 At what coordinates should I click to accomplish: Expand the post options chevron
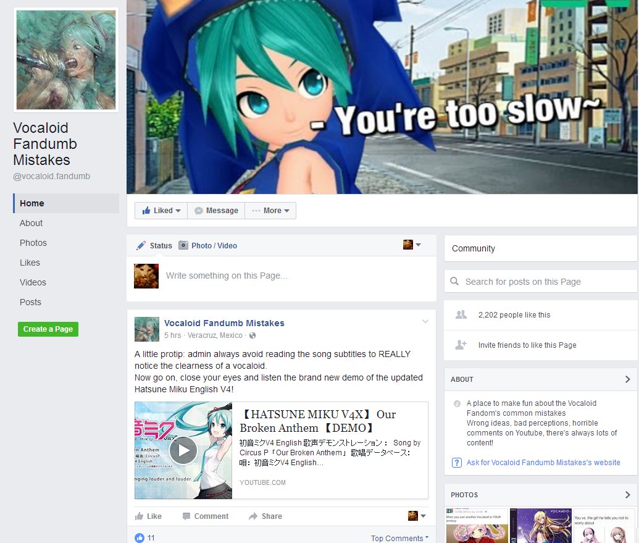coord(425,321)
